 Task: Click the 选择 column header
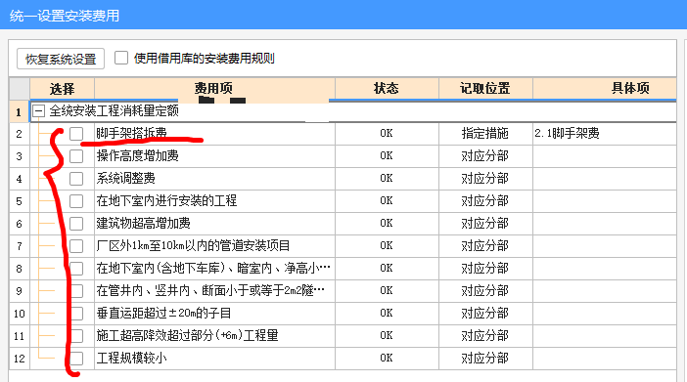tap(62, 89)
